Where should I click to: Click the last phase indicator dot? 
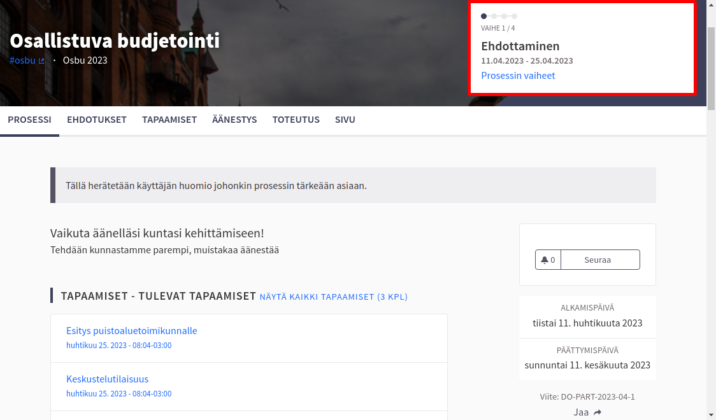click(x=515, y=16)
